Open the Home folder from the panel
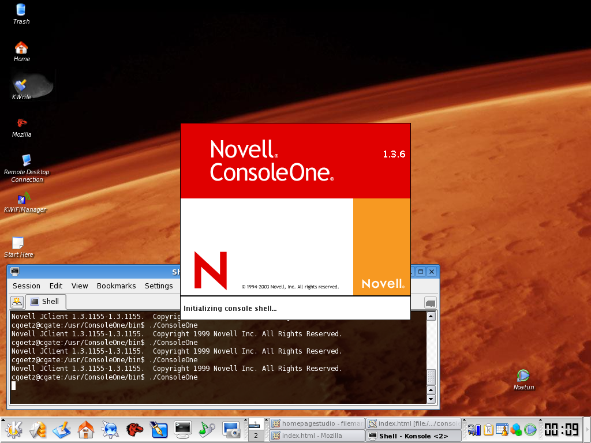 (x=86, y=430)
